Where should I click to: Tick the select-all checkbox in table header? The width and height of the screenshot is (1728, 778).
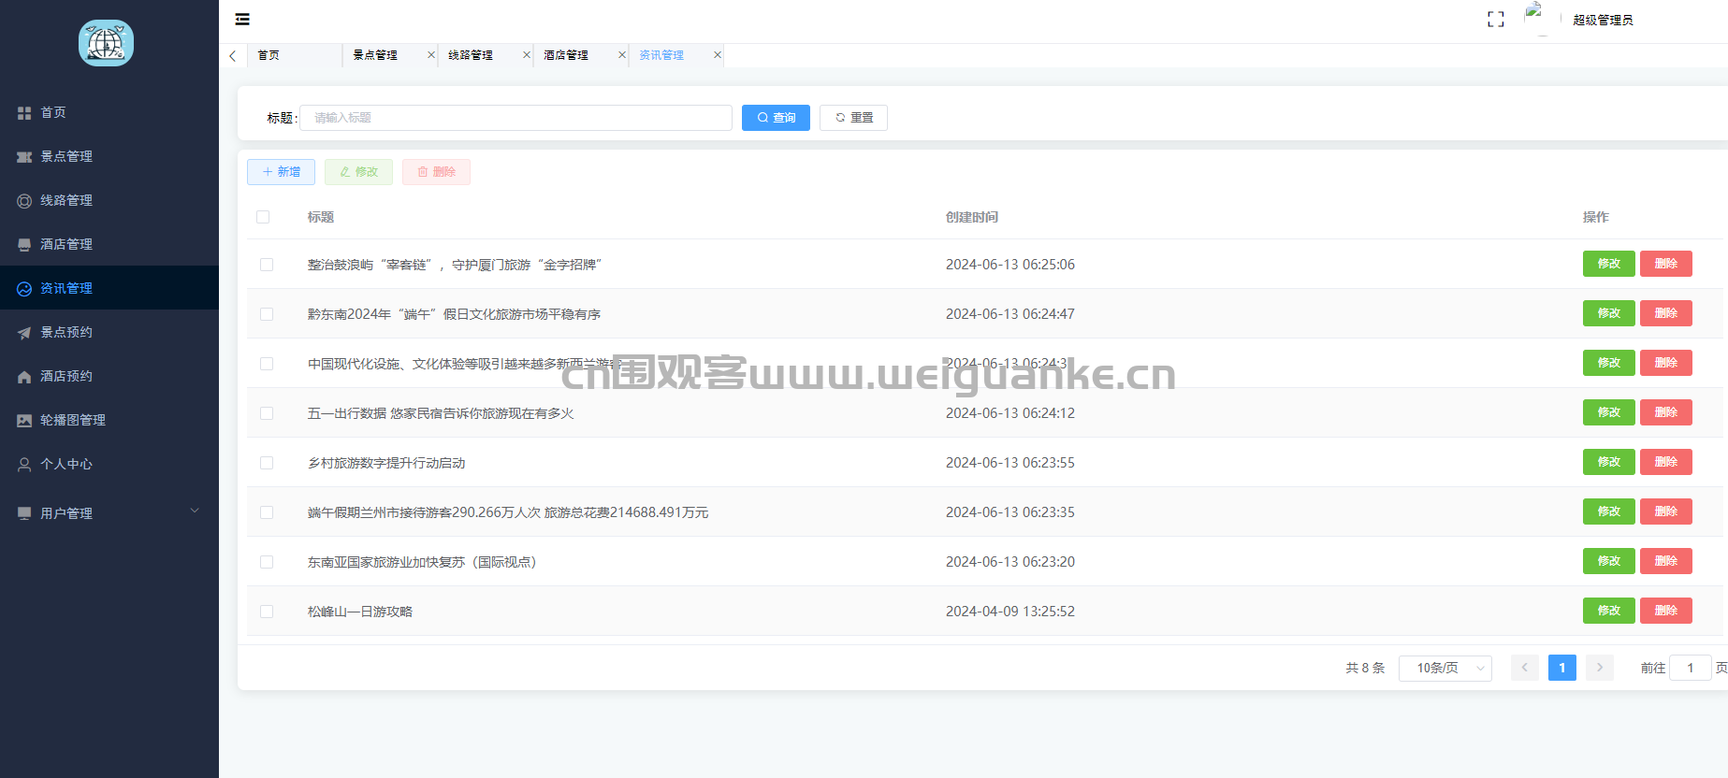(x=263, y=217)
